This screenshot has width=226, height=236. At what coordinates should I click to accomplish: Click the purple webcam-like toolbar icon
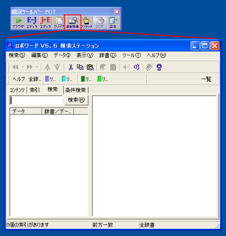pyautogui.click(x=159, y=67)
